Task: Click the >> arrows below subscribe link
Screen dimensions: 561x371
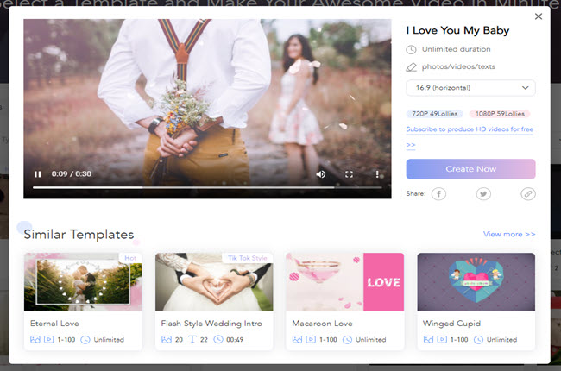Action: 411,145
